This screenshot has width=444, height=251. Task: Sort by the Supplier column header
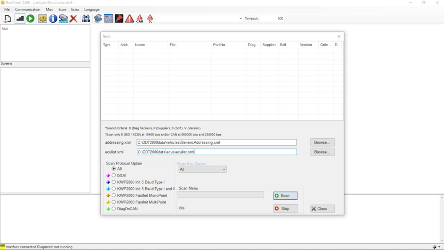point(269,45)
